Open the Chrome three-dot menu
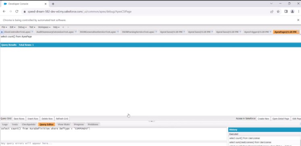Screen dimensions: 301x146 tap(299, 12)
